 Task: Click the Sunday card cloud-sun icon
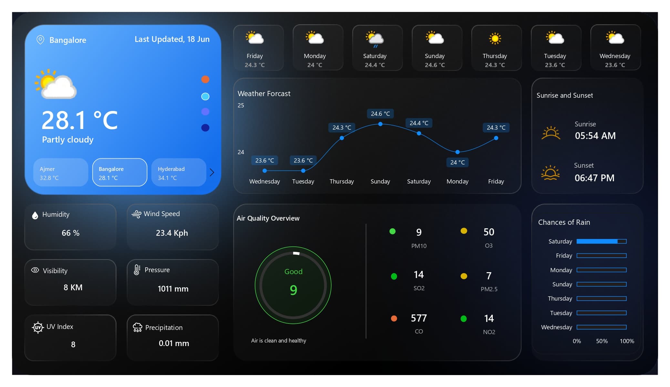point(435,38)
